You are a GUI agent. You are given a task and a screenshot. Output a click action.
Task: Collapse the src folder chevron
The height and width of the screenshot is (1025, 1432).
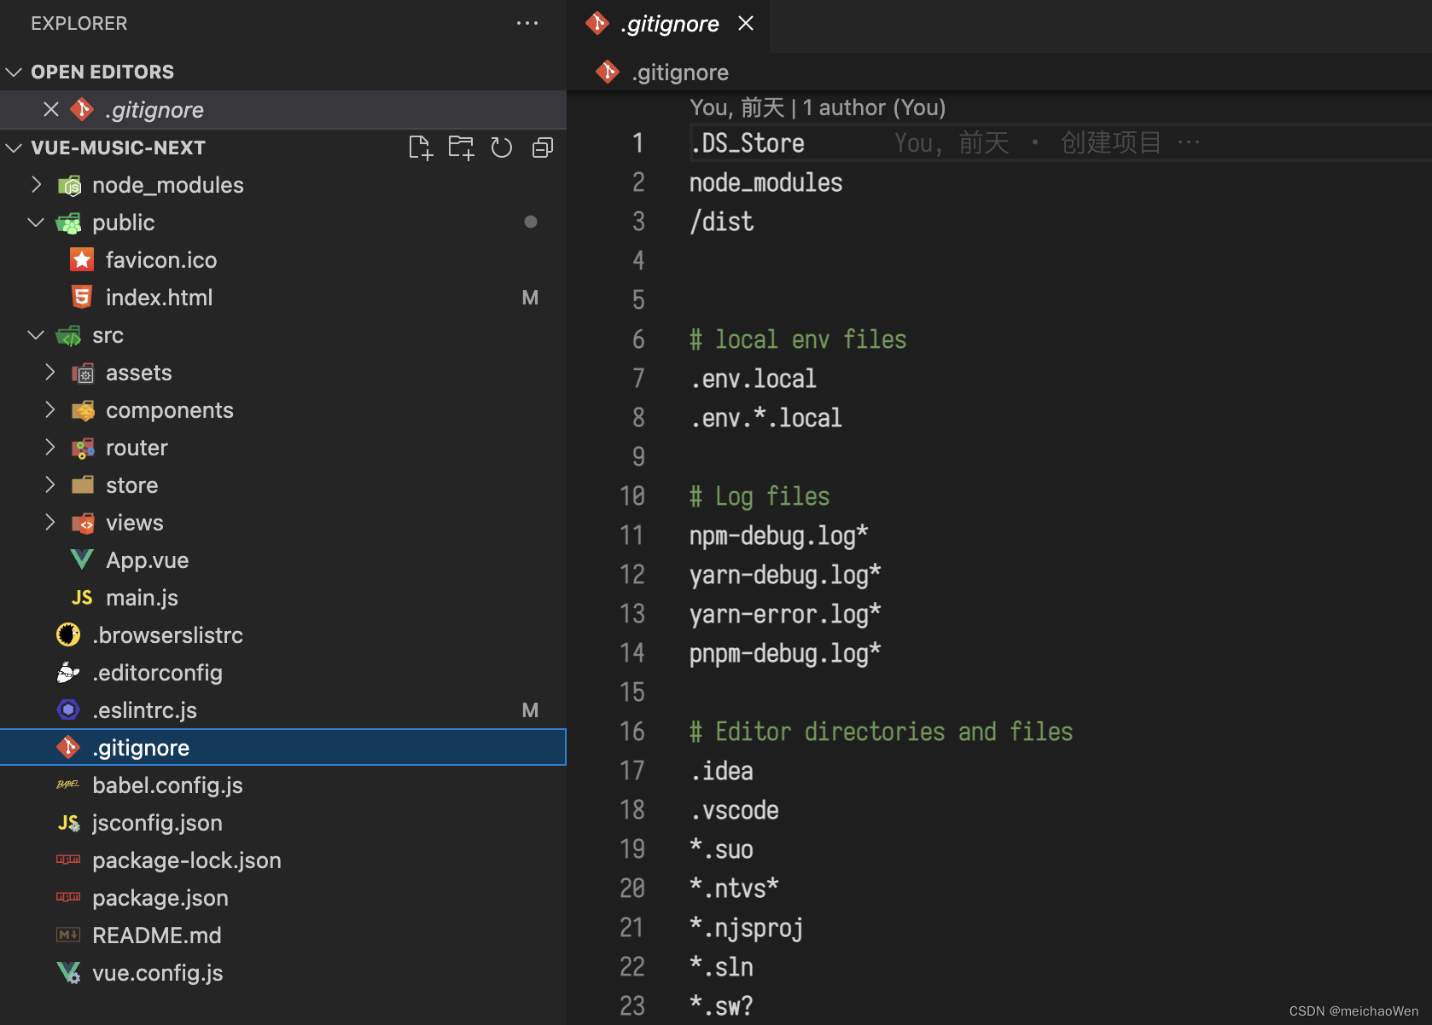coord(36,334)
